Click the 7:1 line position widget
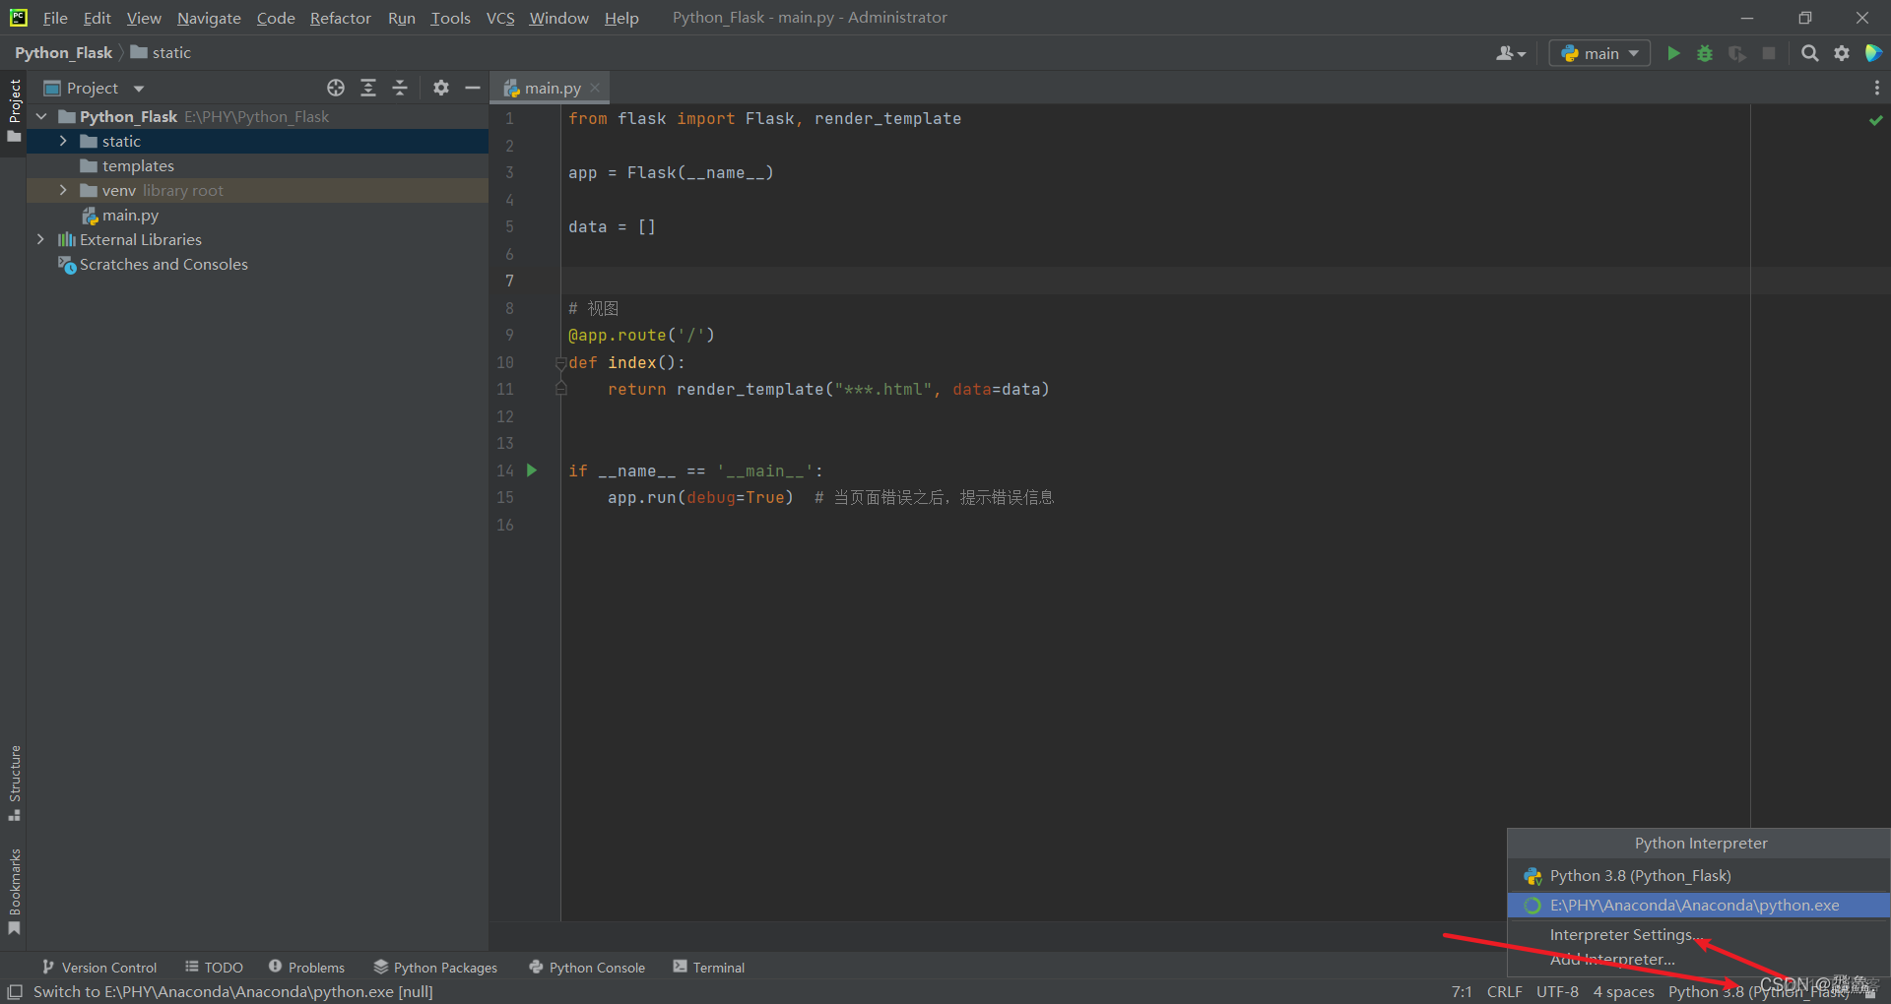Image resolution: width=1891 pixels, height=1004 pixels. 1462,991
